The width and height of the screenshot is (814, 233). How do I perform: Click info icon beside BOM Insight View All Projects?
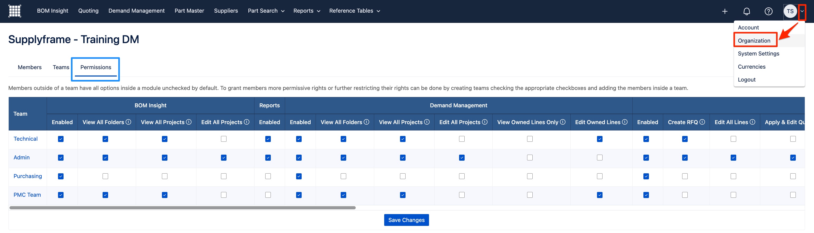coord(189,122)
